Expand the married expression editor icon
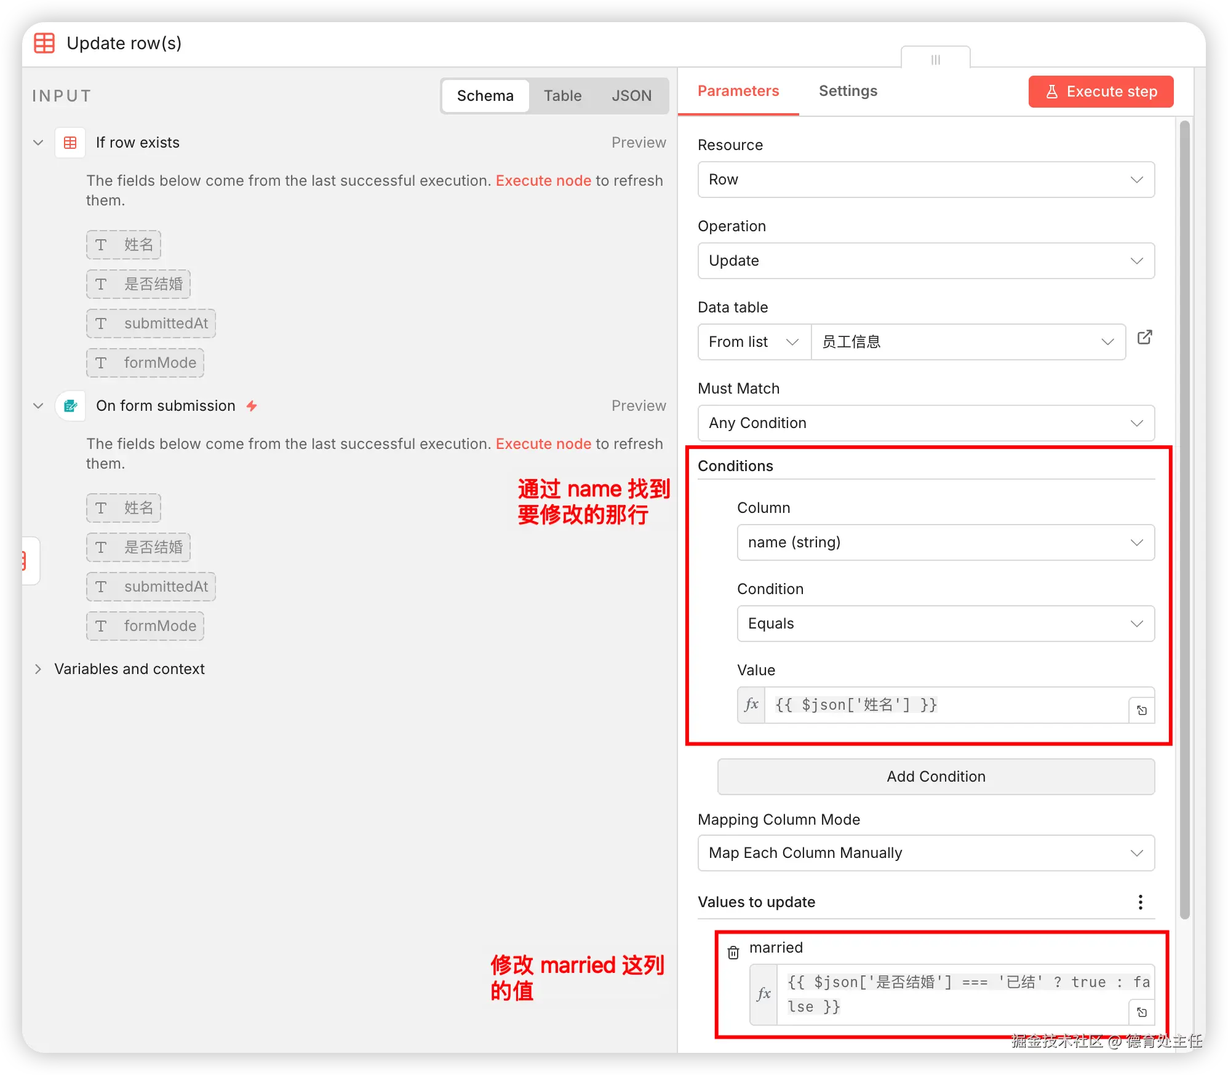 1142,1012
